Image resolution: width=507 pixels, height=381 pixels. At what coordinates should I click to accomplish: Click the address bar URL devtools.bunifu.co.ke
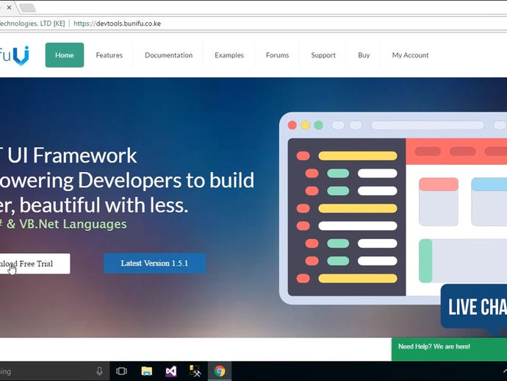coord(117,24)
